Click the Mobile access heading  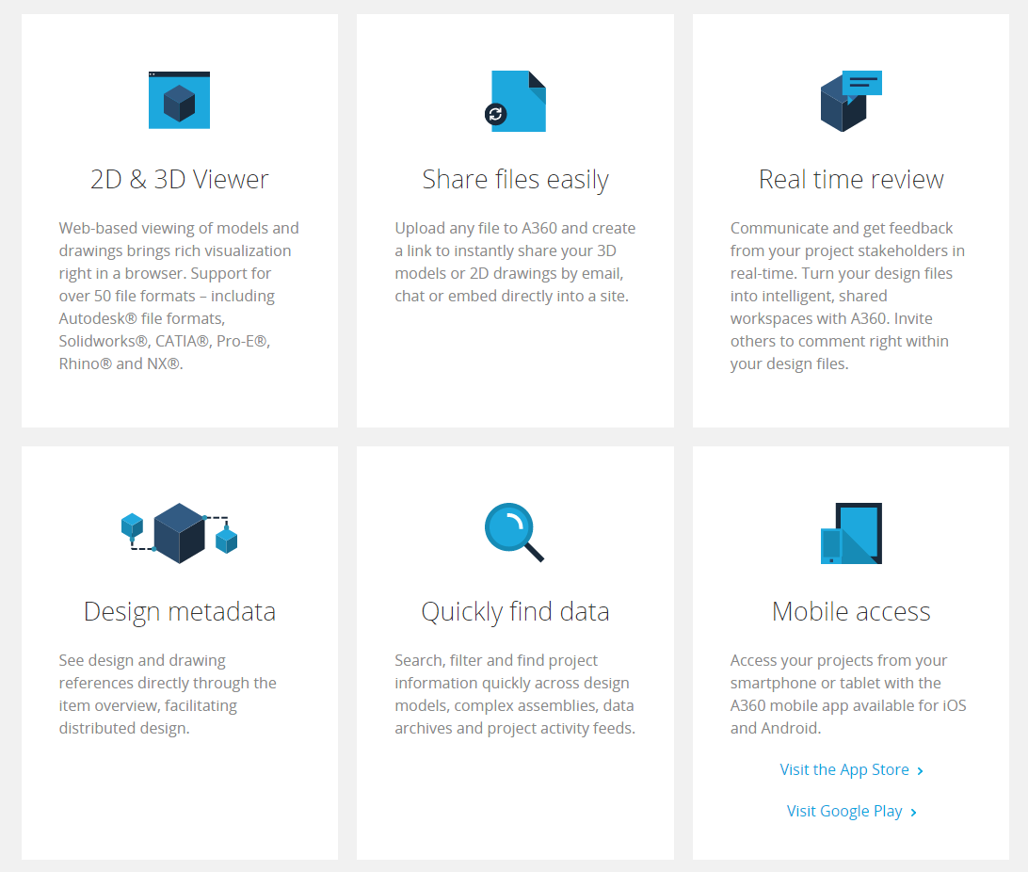pos(851,612)
